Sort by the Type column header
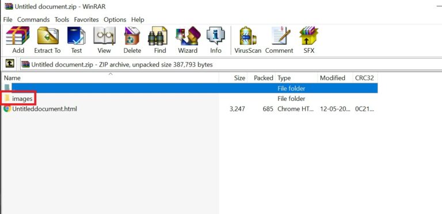The width and height of the screenshot is (442, 214). tap(296, 78)
